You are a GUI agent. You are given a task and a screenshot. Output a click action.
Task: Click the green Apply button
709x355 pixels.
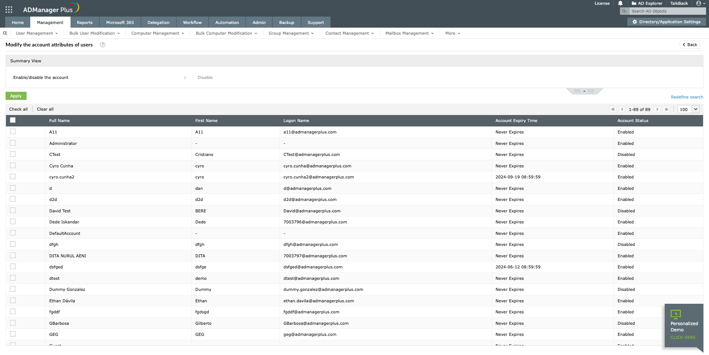pyautogui.click(x=16, y=96)
